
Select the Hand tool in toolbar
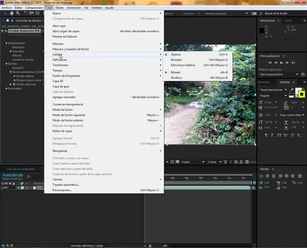[x=11, y=13]
